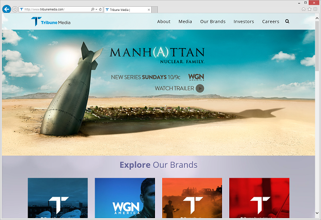This screenshot has height=220, width=321.
Task: Play the Watch Trailer button
Action: point(200,88)
